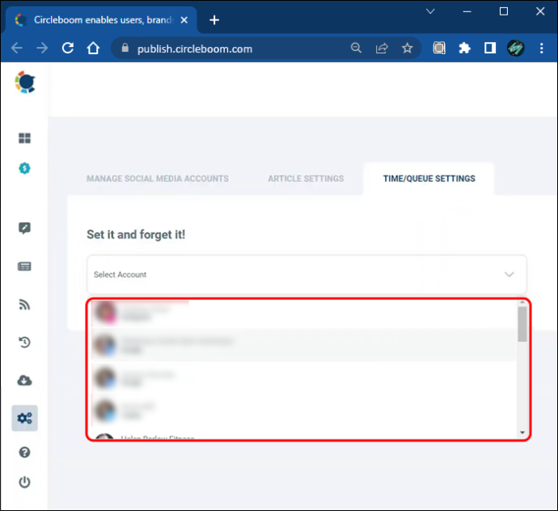Image resolution: width=558 pixels, height=511 pixels.
Task: Expand the Select Account dropdown
Action: pos(306,274)
